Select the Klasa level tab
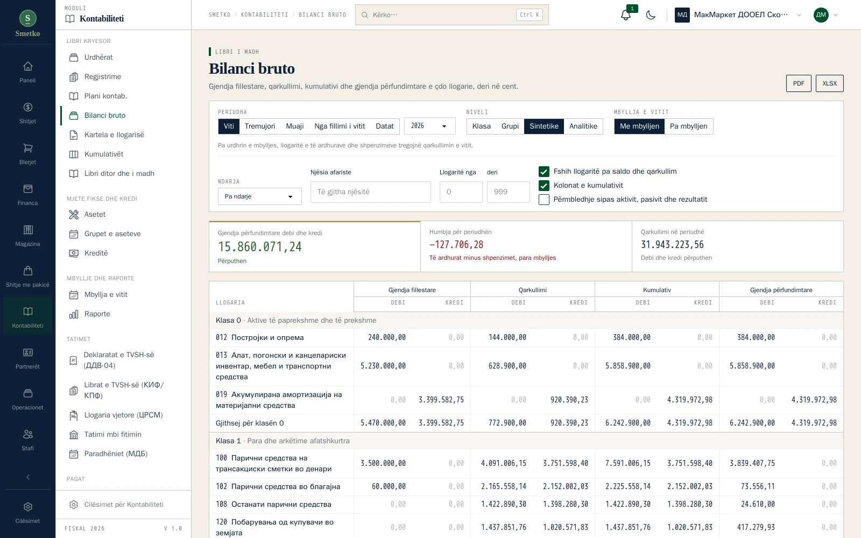The width and height of the screenshot is (861, 538). click(482, 126)
